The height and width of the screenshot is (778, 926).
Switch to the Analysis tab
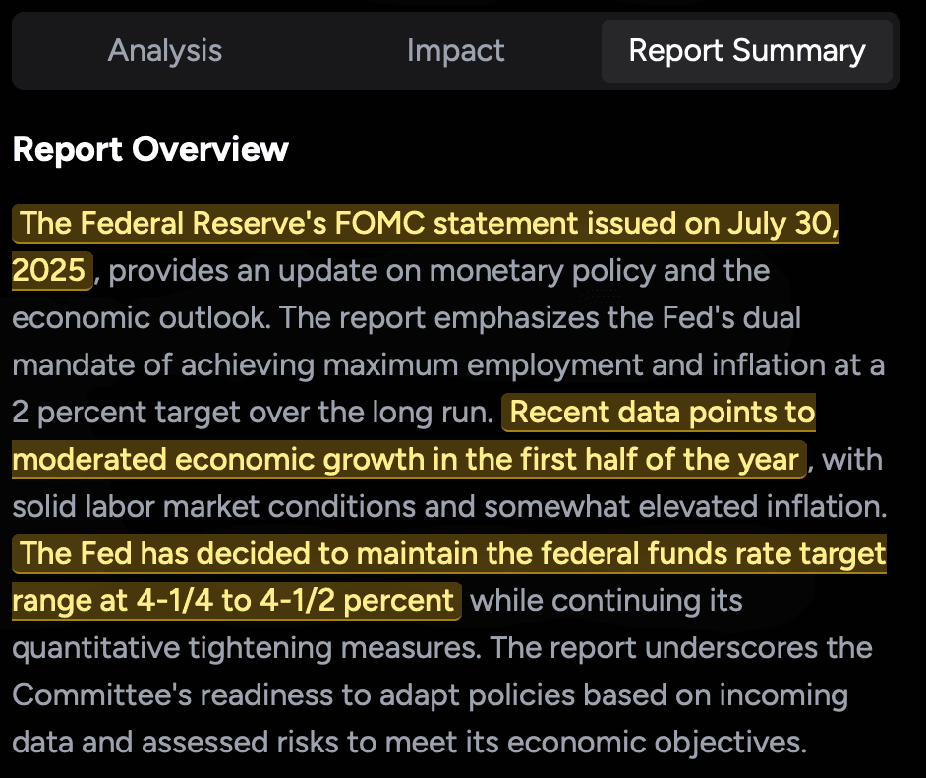[165, 50]
